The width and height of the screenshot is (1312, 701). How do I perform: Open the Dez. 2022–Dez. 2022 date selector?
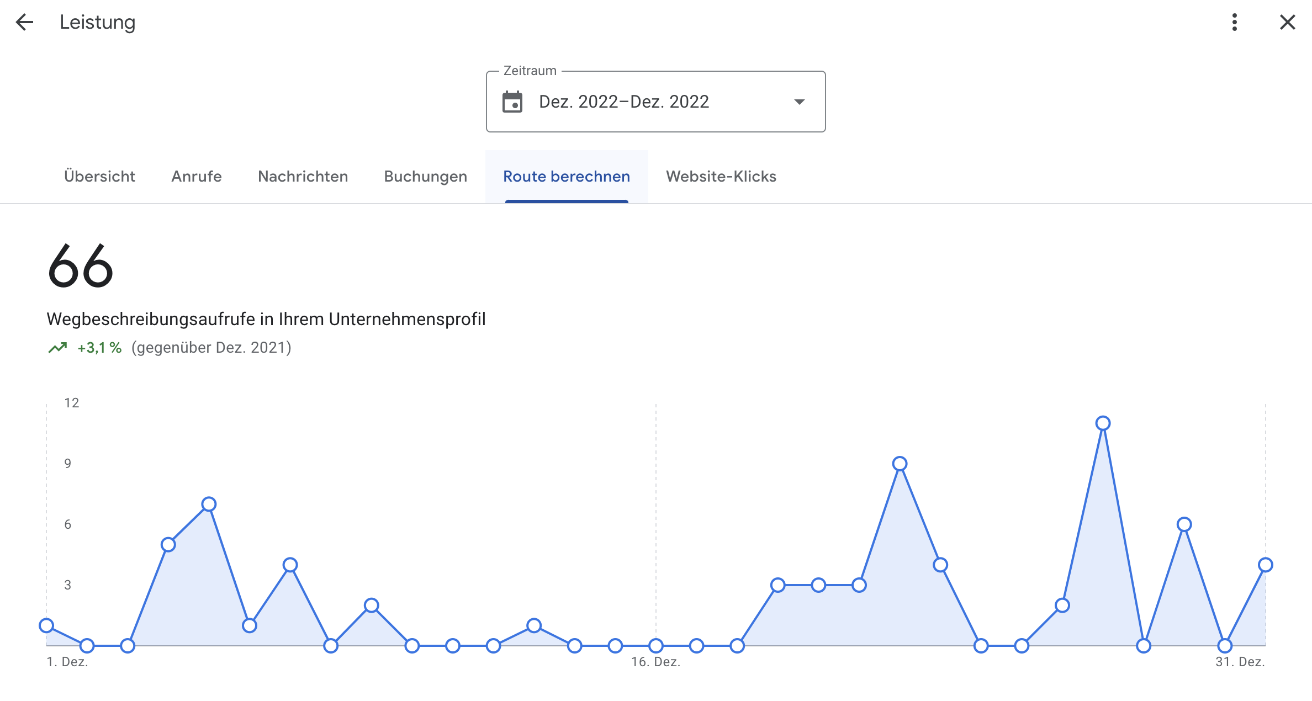pos(623,102)
